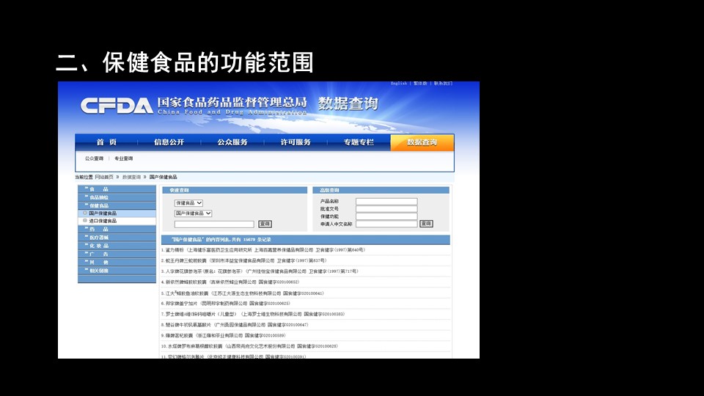Expand the 化妆品 sidebar category
Screen dimensions: 704x396
[x=117, y=246]
